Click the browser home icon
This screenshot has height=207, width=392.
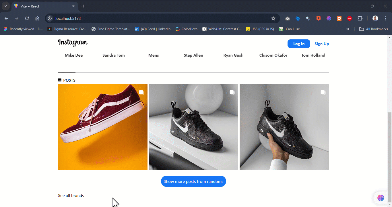[37, 18]
